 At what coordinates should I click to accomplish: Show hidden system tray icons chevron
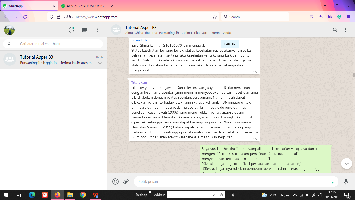click(x=295, y=195)
